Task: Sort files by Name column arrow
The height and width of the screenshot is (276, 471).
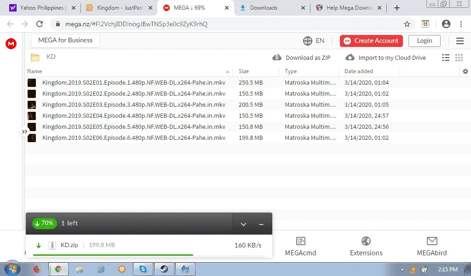Action: [x=227, y=71]
